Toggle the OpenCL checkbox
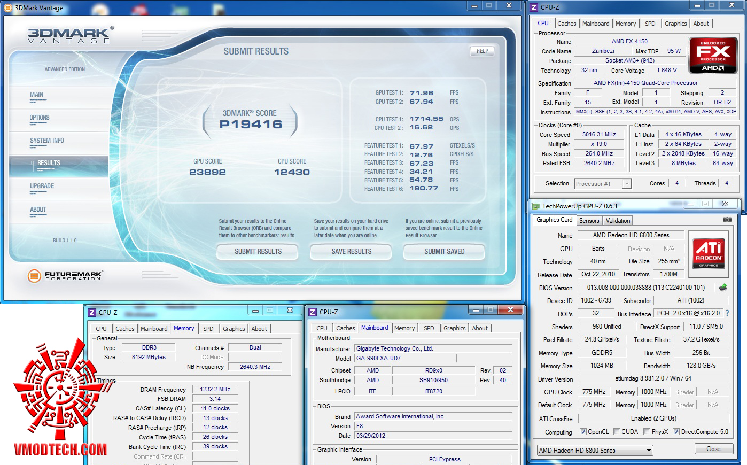747x465 pixels. (x=583, y=432)
